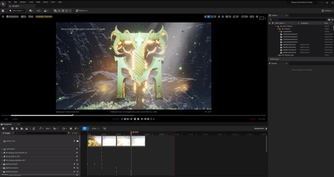
Task: Select the Scale tool in the viewport toolbar
Action: point(215,17)
